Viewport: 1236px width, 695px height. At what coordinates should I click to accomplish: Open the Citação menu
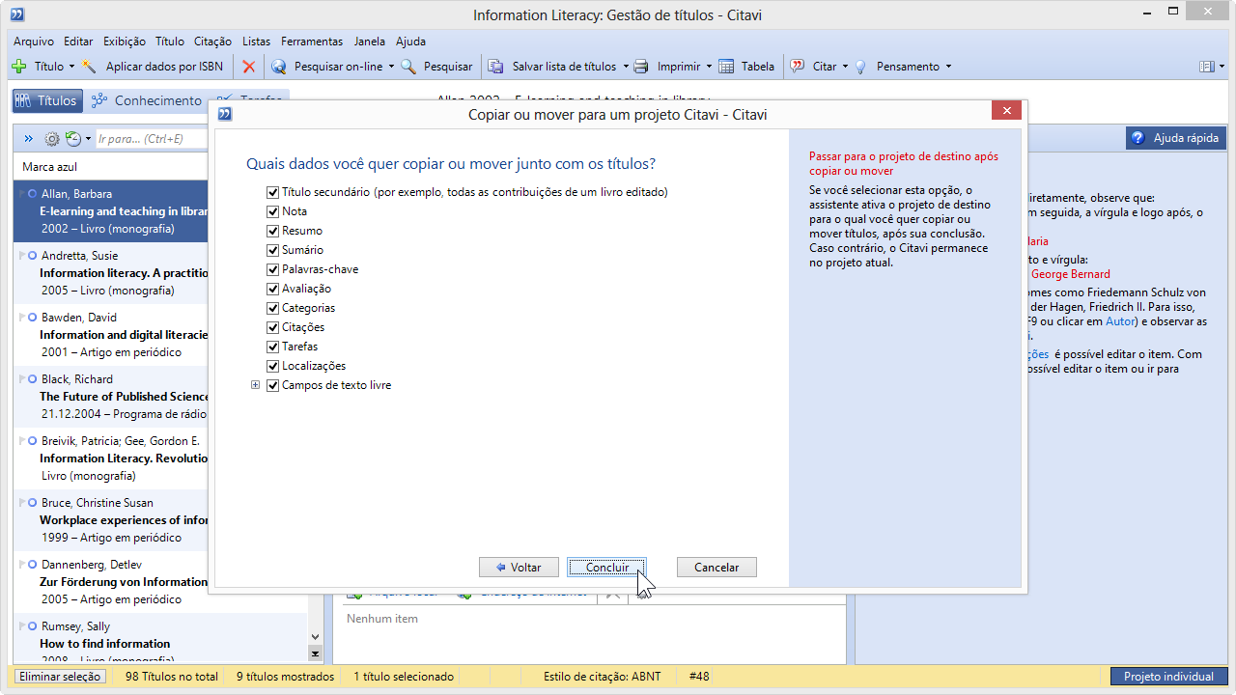point(212,42)
